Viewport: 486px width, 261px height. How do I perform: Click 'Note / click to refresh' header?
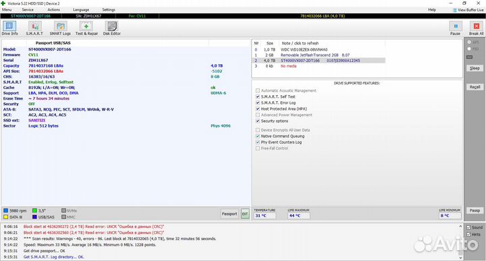coord(300,43)
